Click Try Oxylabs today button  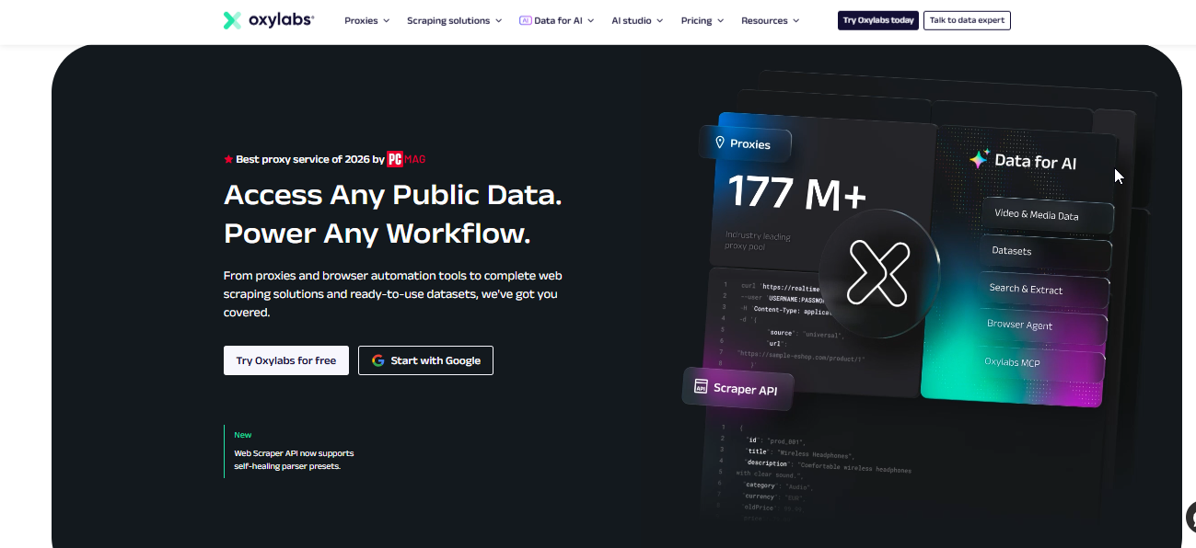click(878, 20)
